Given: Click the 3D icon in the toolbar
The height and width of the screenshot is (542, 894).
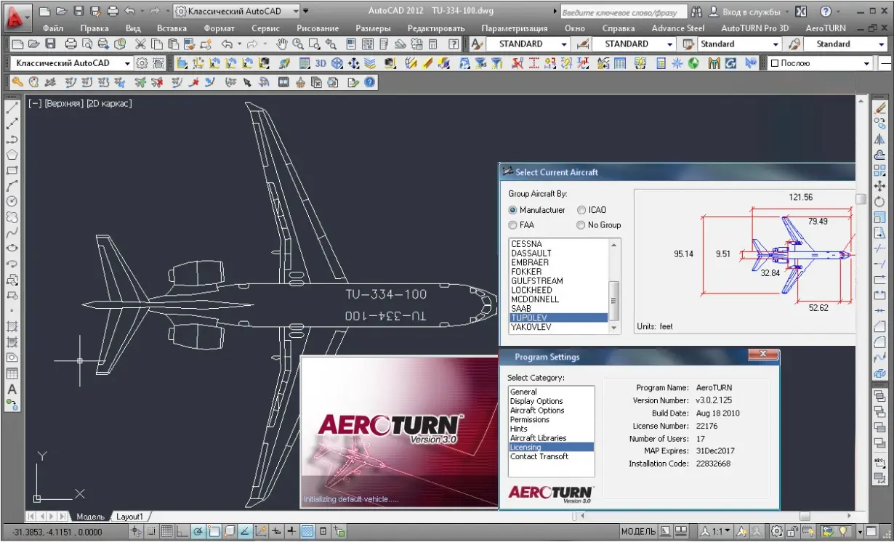Looking at the screenshot, I should [321, 63].
